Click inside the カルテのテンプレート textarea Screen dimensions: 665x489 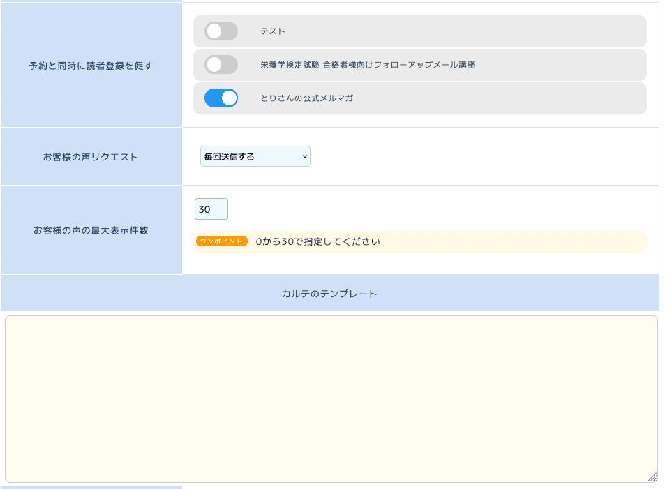click(x=328, y=398)
